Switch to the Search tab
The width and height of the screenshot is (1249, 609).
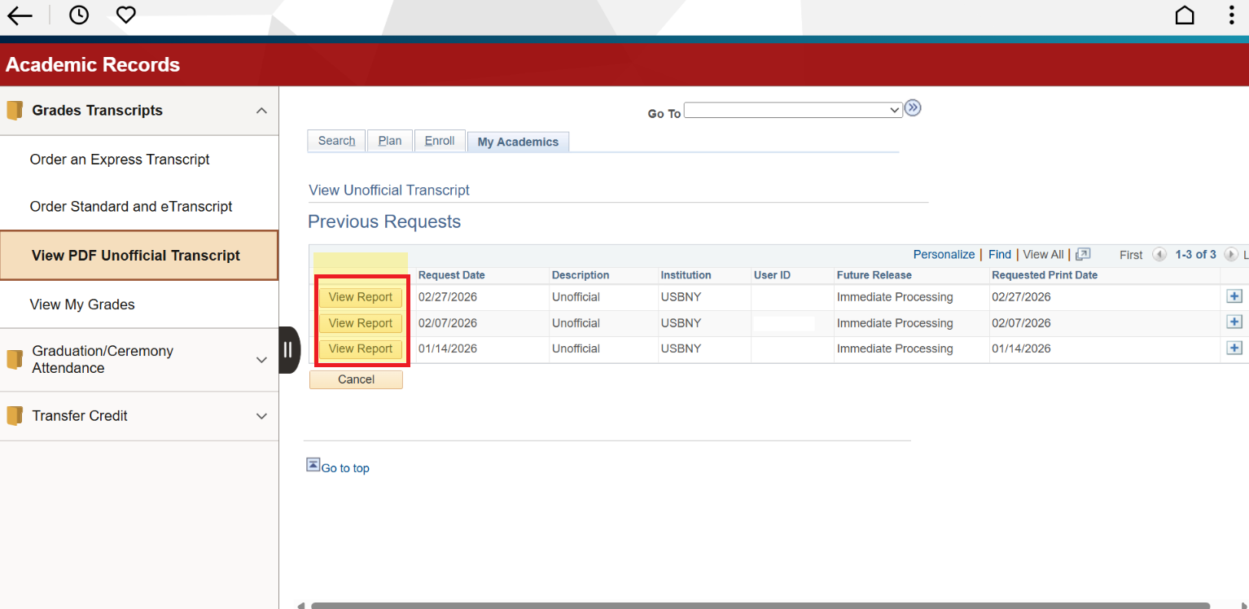click(336, 141)
